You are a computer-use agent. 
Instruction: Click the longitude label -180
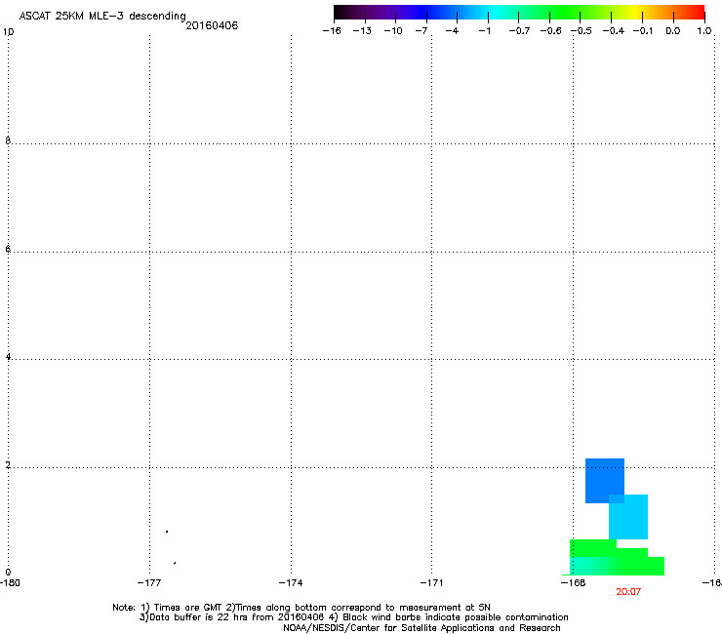(10, 583)
